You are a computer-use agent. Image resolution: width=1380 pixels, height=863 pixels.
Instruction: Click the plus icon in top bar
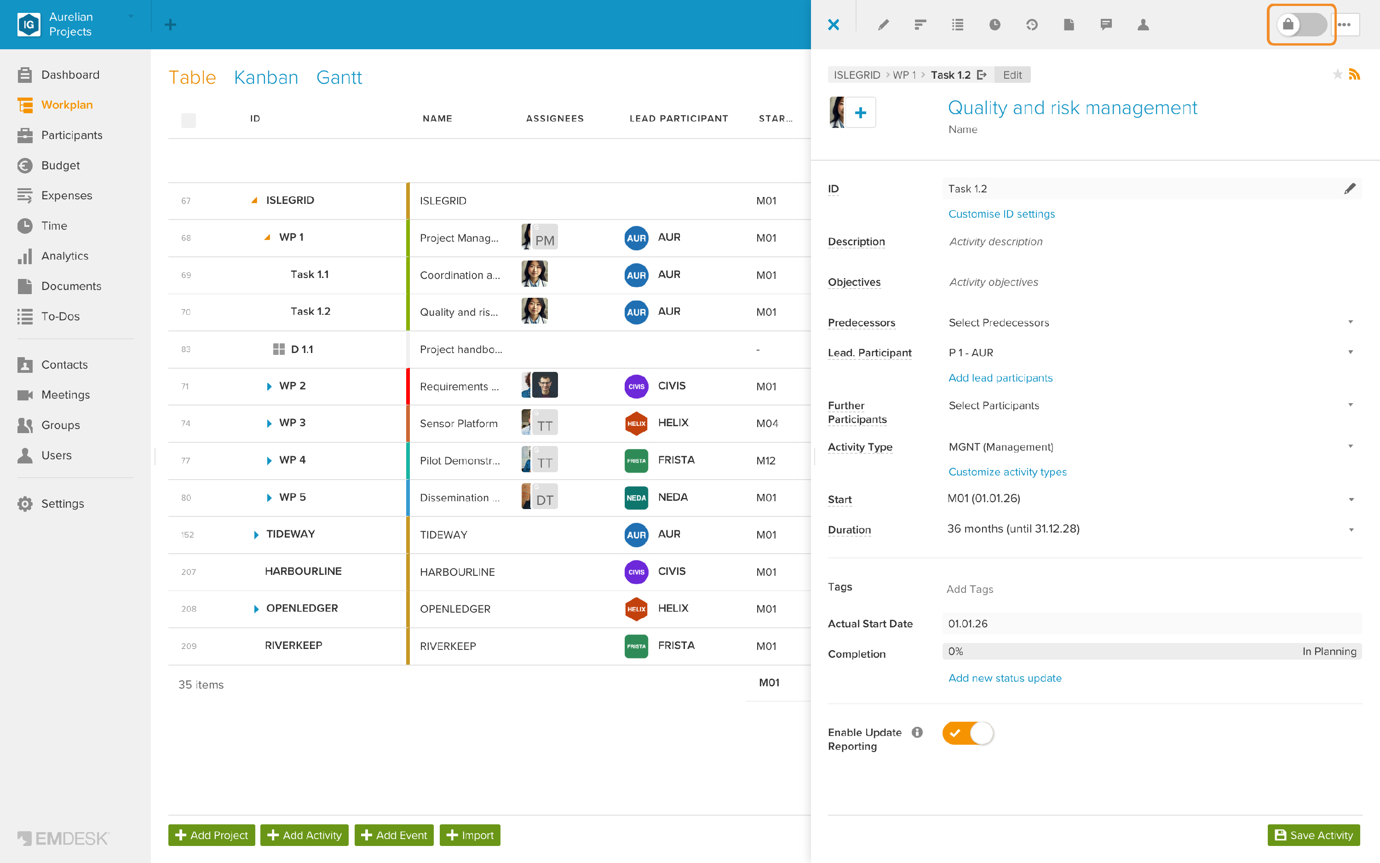[170, 24]
